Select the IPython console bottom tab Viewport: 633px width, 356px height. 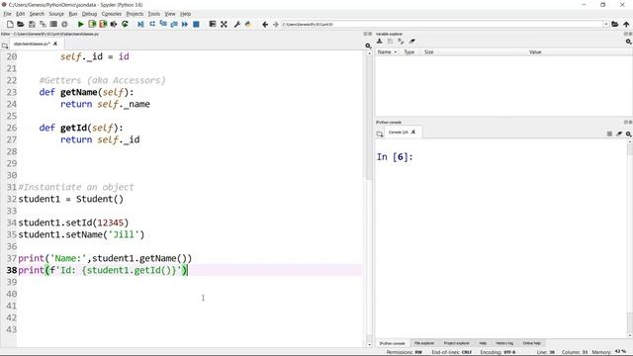392,343
